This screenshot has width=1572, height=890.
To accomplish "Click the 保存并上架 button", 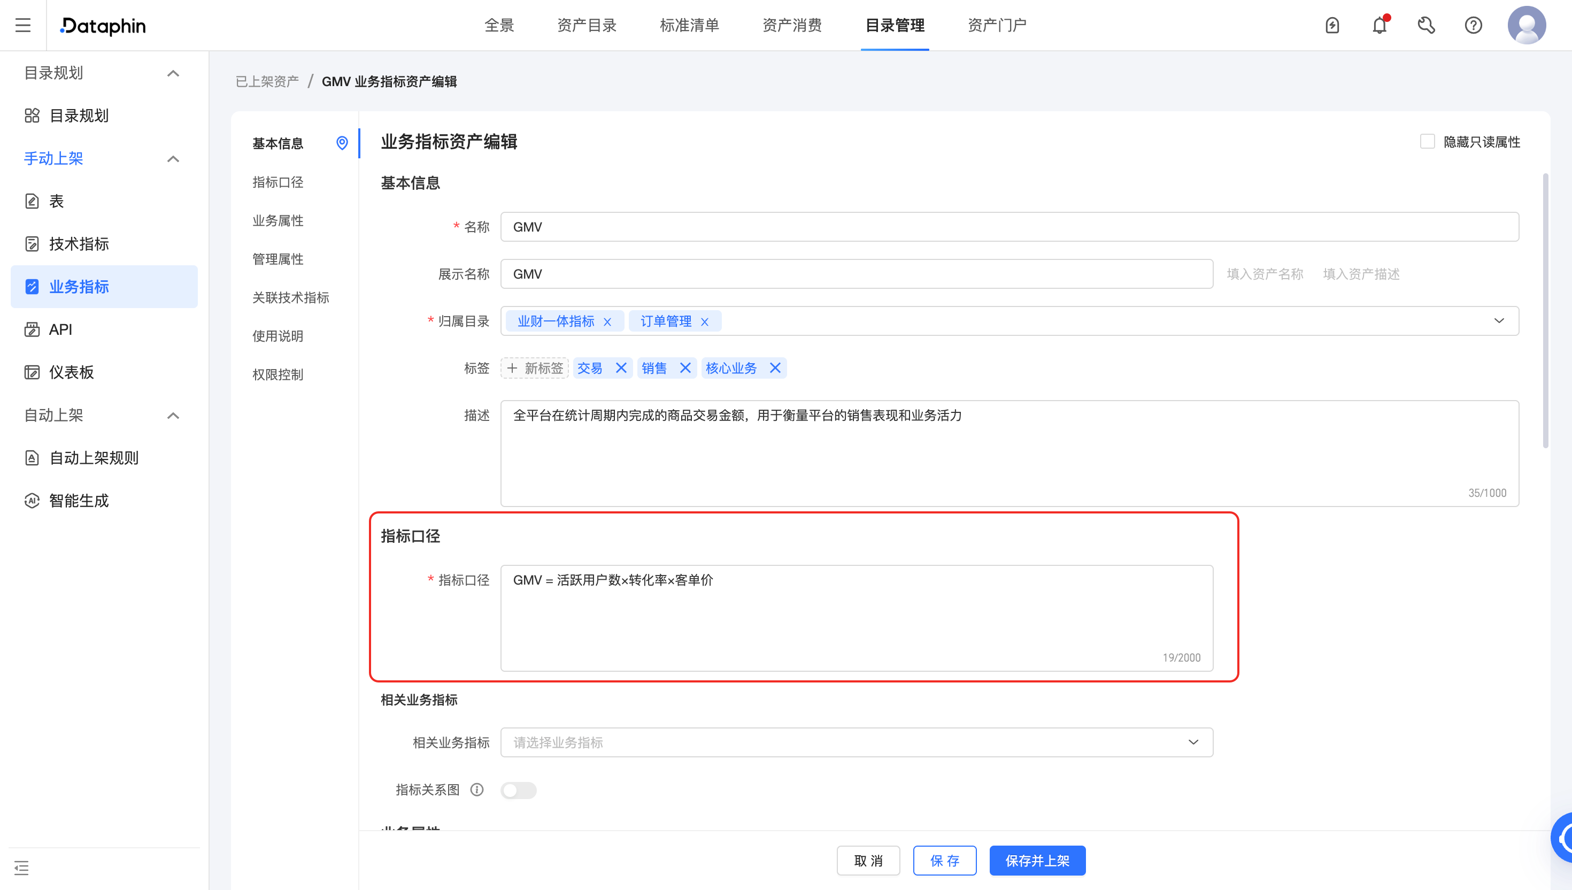I will coord(1037,860).
